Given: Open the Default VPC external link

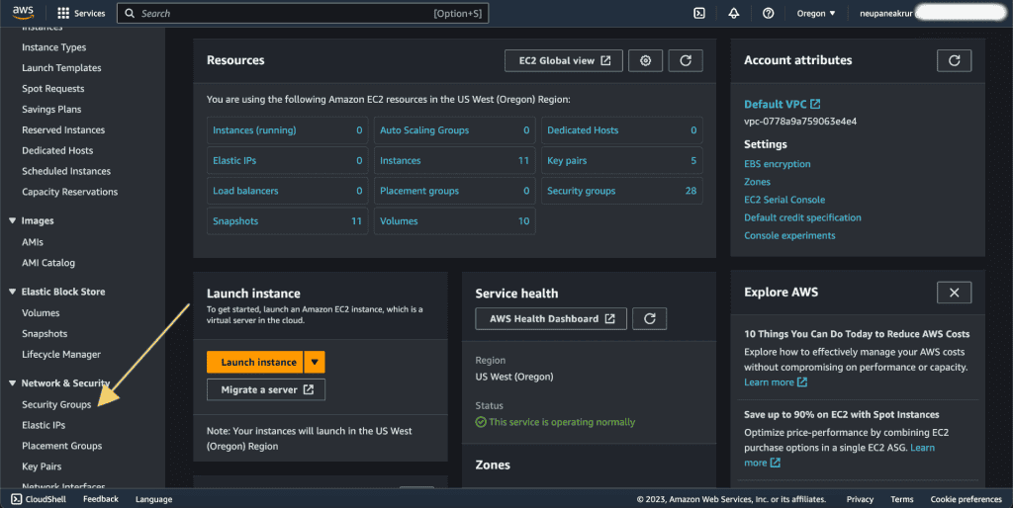Looking at the screenshot, I should point(782,104).
